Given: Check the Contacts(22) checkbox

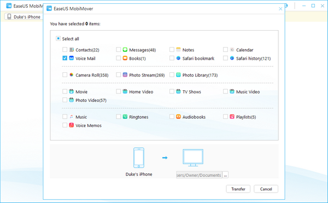Looking at the screenshot, I should click(65, 50).
